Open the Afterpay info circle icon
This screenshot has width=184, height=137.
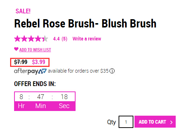tap(112, 71)
